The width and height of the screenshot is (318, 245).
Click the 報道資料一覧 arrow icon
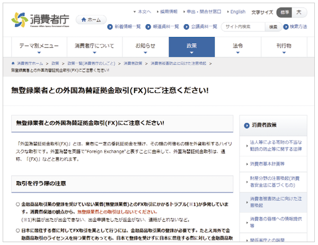[148, 27]
